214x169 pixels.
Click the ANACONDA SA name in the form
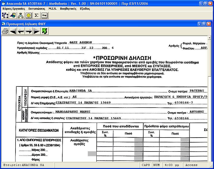[x=80, y=91]
